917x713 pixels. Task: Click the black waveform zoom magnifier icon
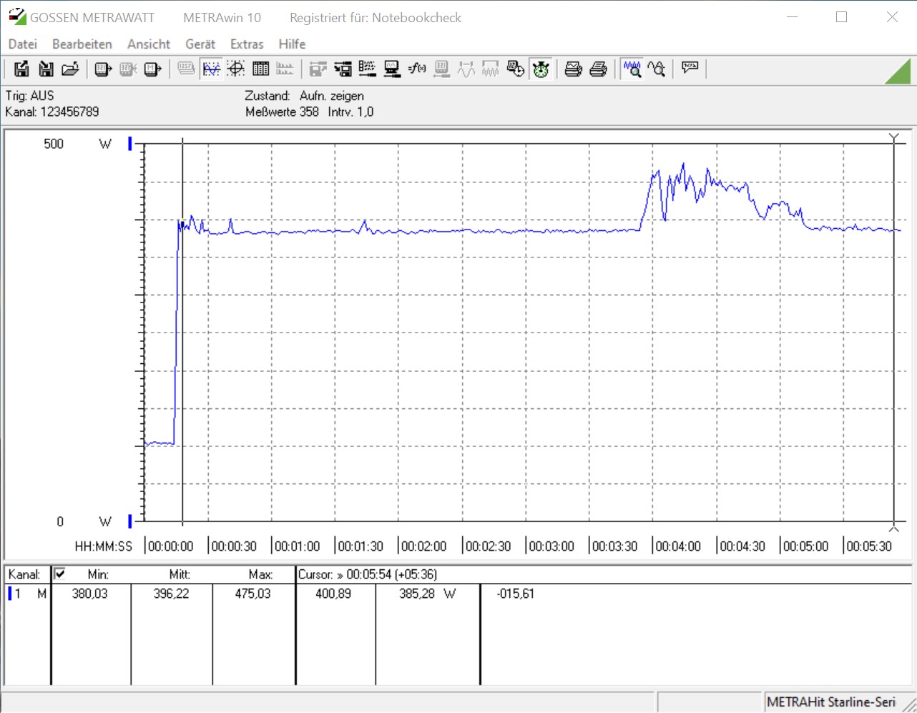(x=656, y=69)
